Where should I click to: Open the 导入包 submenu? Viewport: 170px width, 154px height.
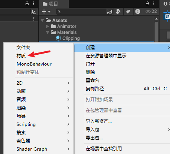click(122, 130)
